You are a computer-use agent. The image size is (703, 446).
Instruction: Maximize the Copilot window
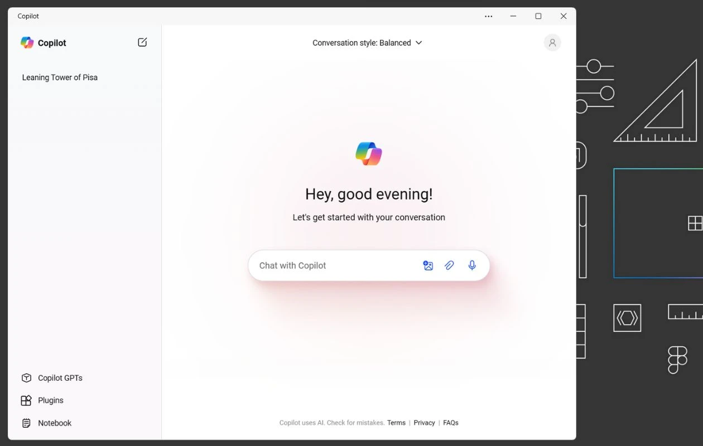coord(538,16)
